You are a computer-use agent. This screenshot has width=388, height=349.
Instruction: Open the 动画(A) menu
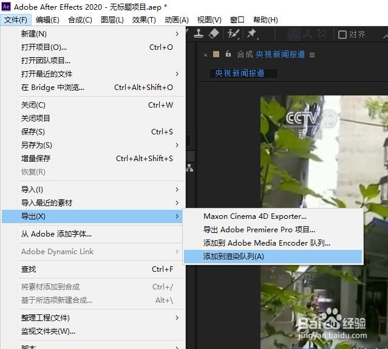tap(177, 20)
